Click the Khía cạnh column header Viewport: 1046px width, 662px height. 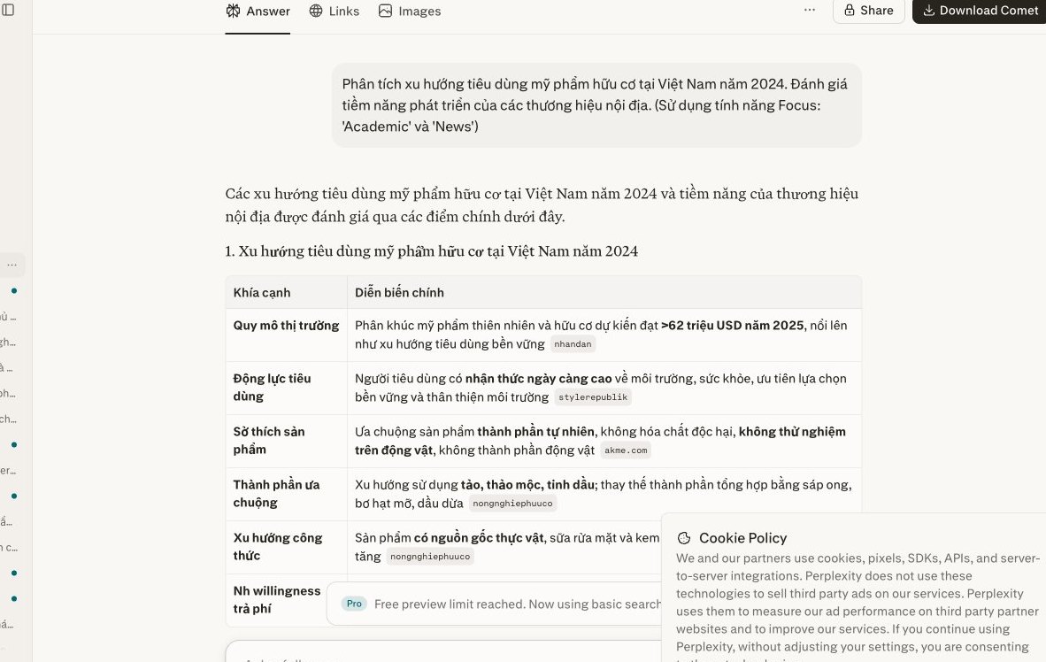click(286, 292)
